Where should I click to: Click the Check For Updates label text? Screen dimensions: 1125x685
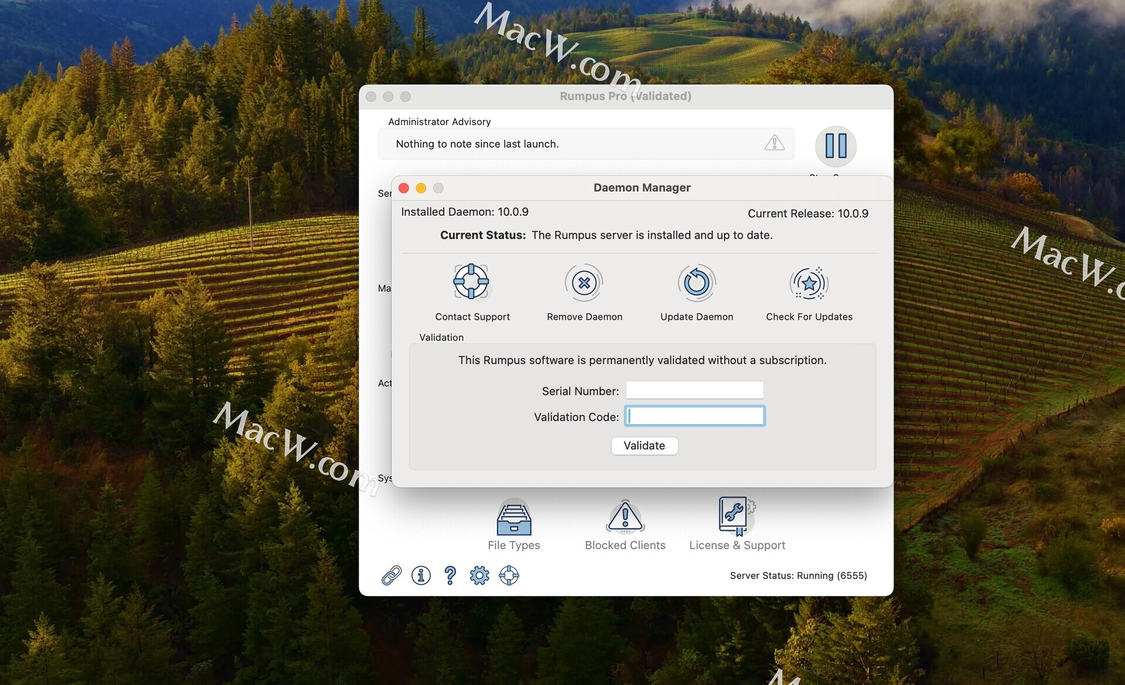809,317
